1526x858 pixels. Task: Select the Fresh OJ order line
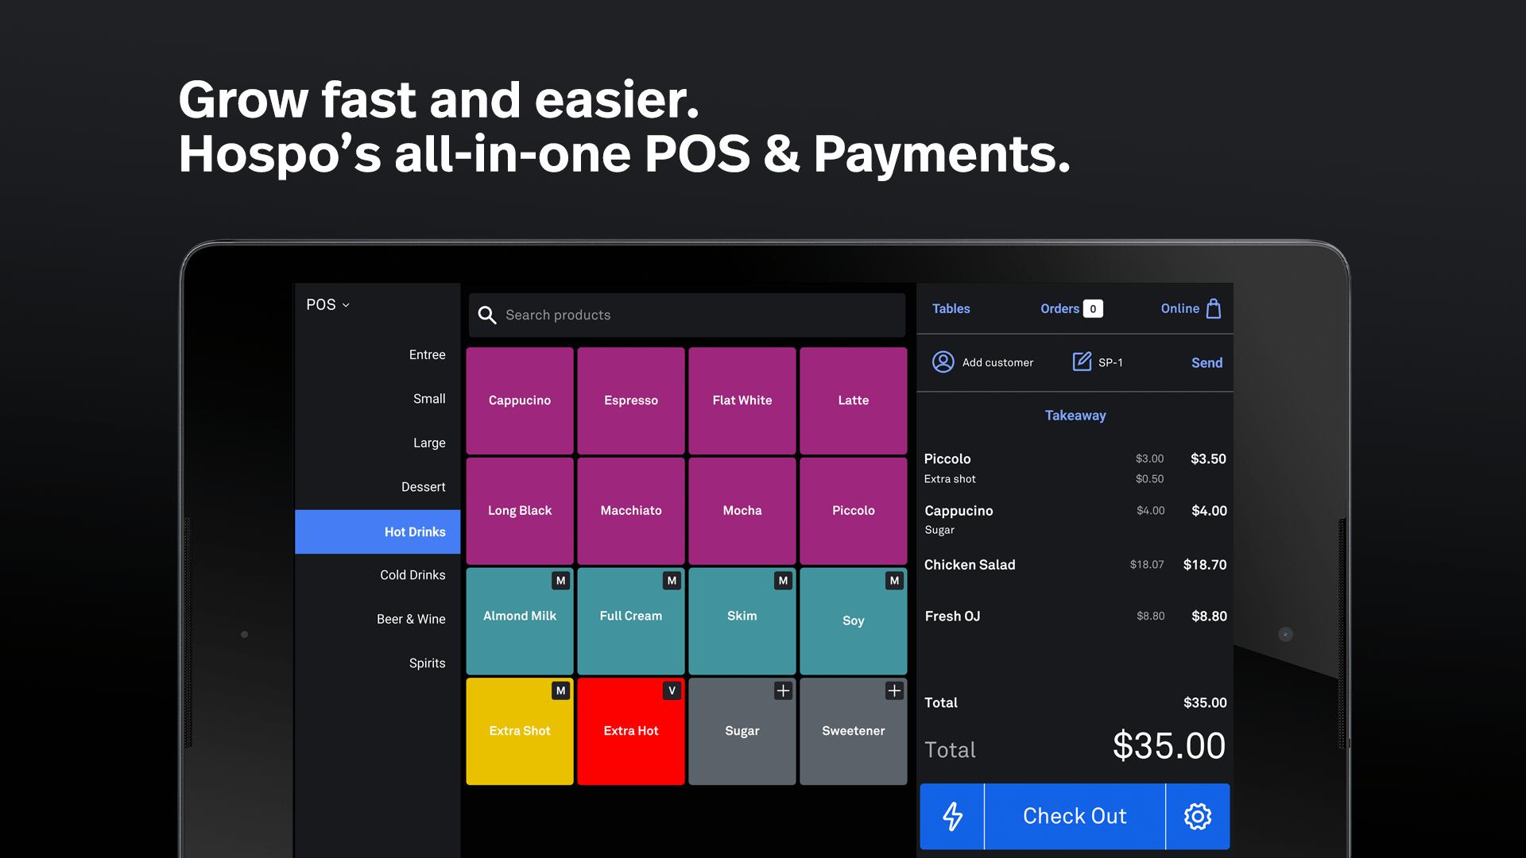click(x=1075, y=616)
